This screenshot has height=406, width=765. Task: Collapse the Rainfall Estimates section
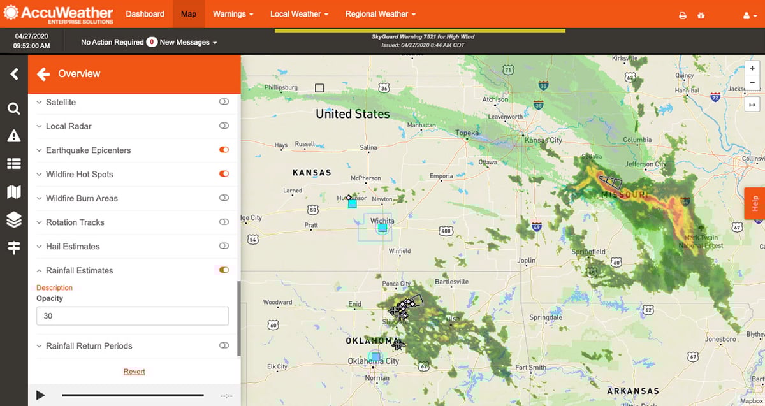point(40,270)
